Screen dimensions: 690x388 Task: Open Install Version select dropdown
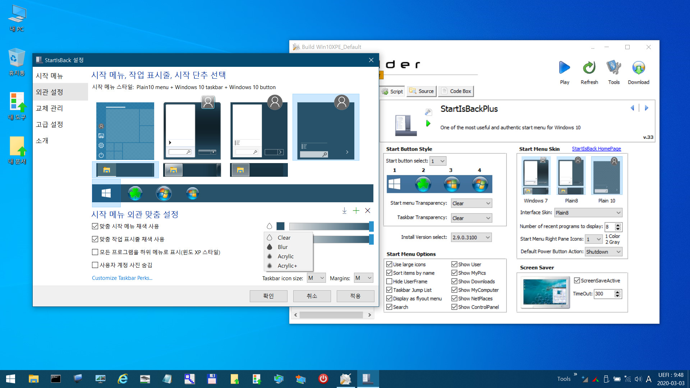point(471,237)
